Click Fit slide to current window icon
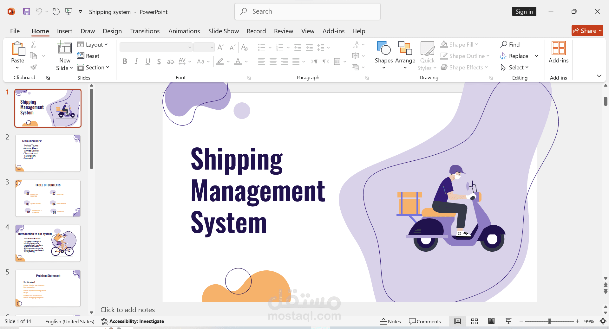The width and height of the screenshot is (609, 329). tap(603, 321)
